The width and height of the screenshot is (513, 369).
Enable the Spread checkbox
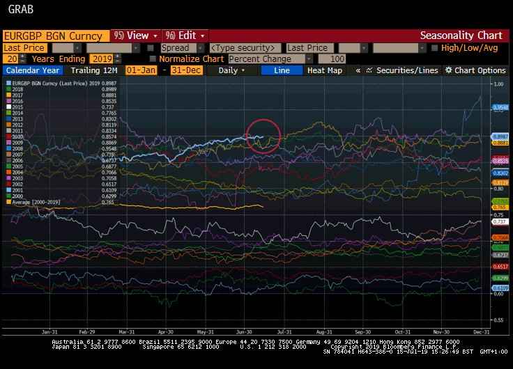pyautogui.click(x=151, y=48)
